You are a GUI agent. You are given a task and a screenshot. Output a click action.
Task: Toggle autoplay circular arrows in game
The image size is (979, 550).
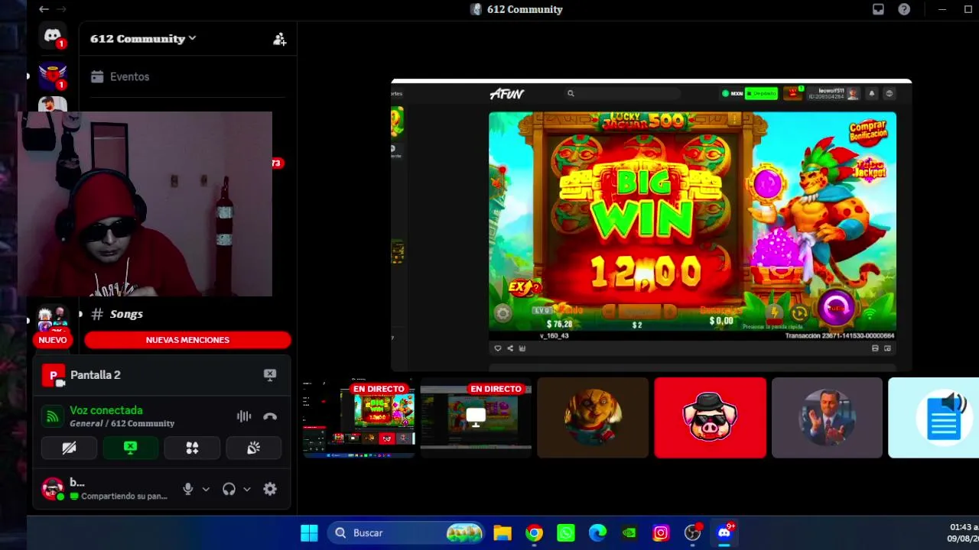pos(800,312)
